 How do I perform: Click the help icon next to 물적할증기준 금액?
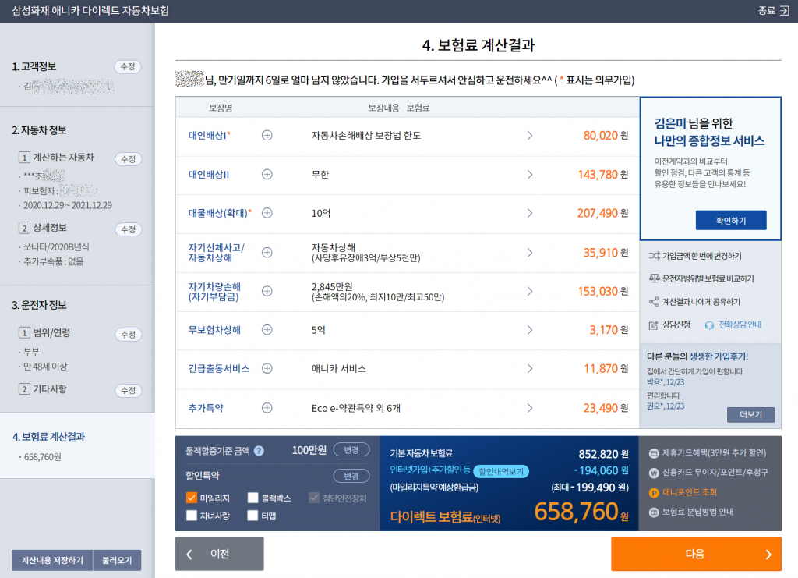coord(259,451)
